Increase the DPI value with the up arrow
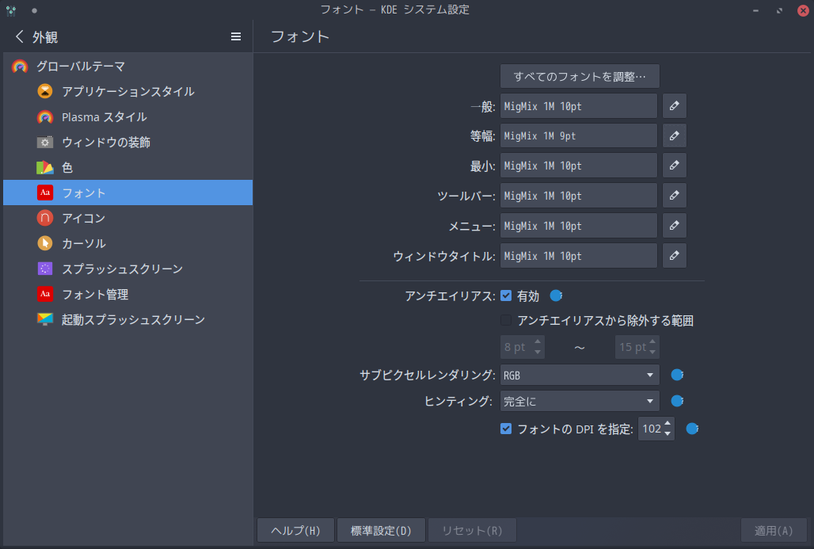 pyautogui.click(x=668, y=424)
